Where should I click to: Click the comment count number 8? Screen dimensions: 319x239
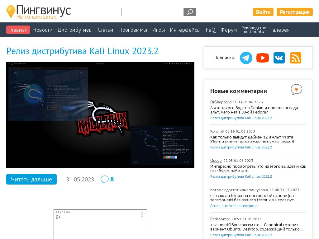(x=112, y=180)
